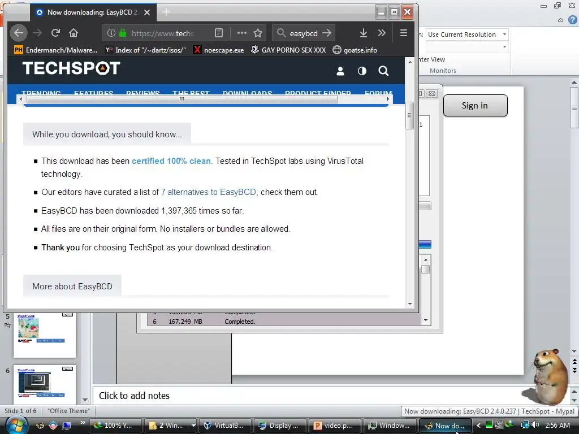This screenshot has width=579, height=434.
Task: Show hidden tray icons arrow
Action: point(478,426)
